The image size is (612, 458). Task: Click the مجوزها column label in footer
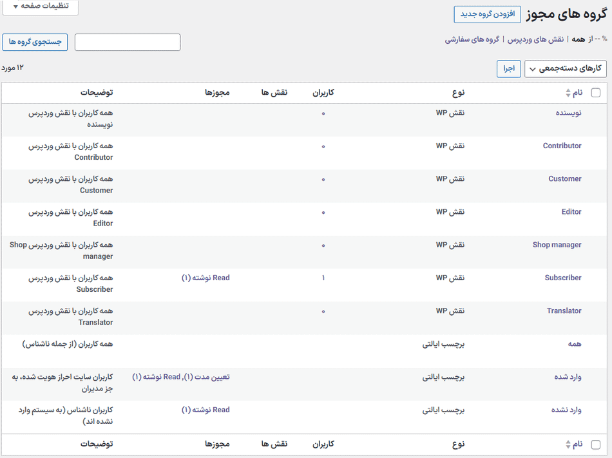[217, 444]
